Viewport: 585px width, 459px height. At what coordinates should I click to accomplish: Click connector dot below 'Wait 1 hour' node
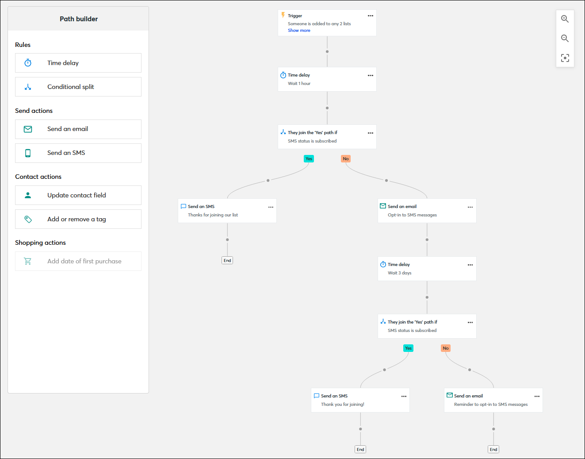pyautogui.click(x=327, y=108)
